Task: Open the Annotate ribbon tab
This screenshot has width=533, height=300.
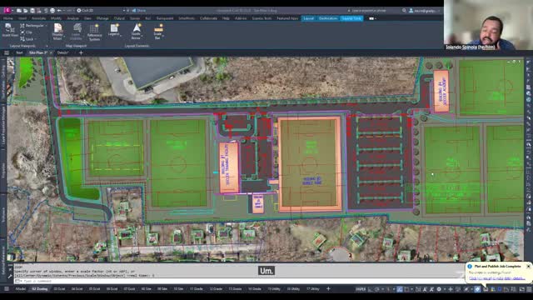Action: pyautogui.click(x=38, y=18)
